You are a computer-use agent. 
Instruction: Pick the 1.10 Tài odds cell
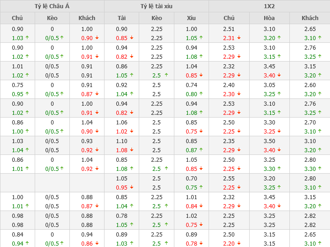click(121, 141)
